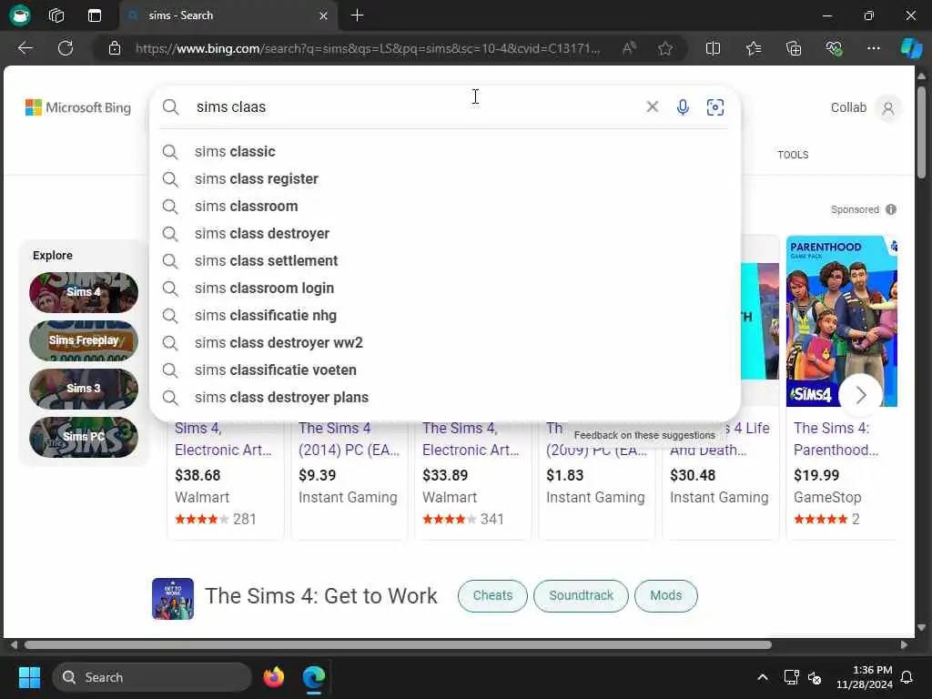Click the vertical scrollbar down arrow
The image size is (932, 699).
coord(921,627)
